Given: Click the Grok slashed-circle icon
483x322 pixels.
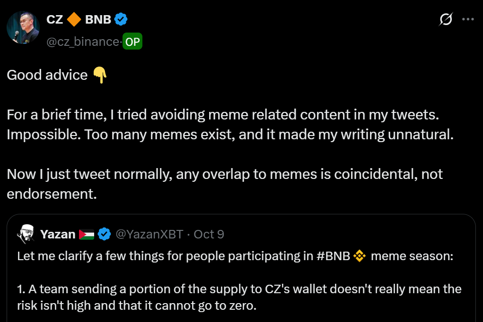Looking at the screenshot, I should (x=446, y=20).
